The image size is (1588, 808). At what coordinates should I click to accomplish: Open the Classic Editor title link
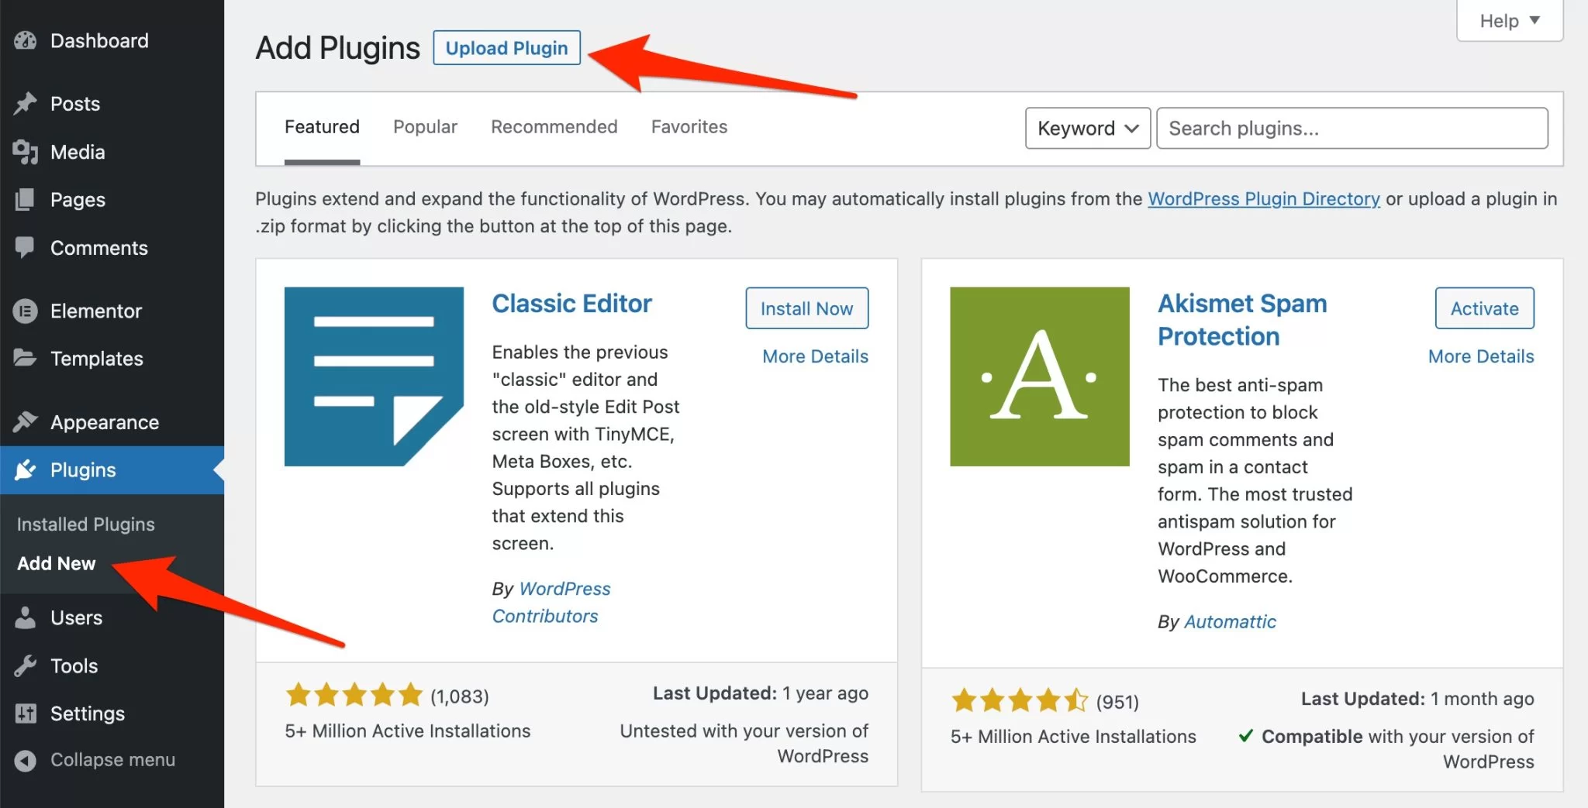tap(572, 304)
